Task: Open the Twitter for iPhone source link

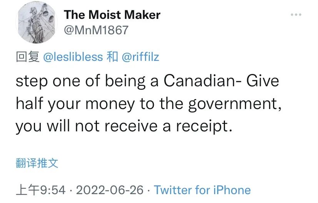Action: 202,190
